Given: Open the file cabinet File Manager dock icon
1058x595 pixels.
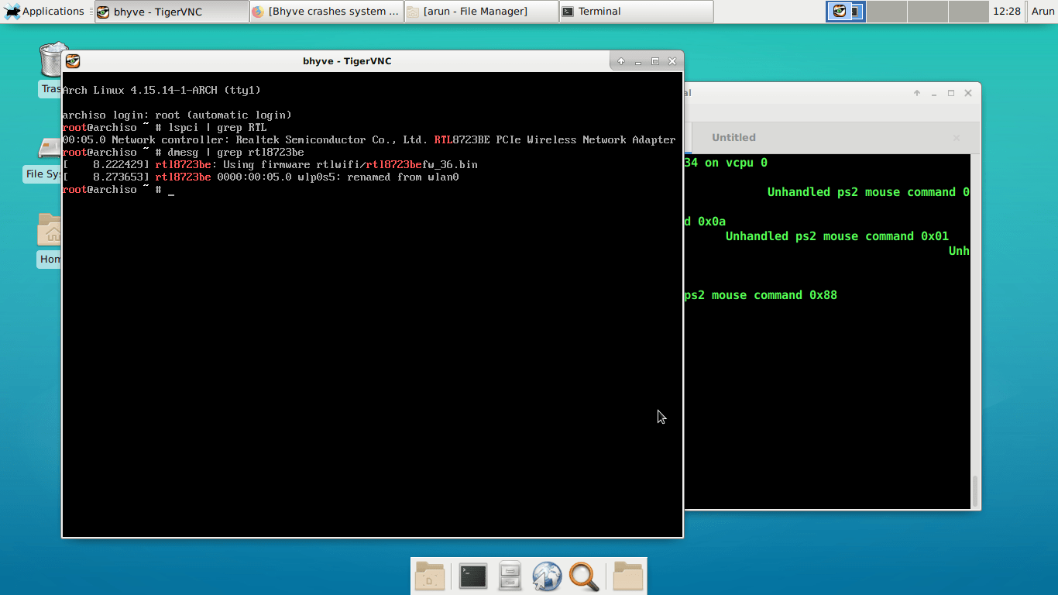Looking at the screenshot, I should pos(510,576).
